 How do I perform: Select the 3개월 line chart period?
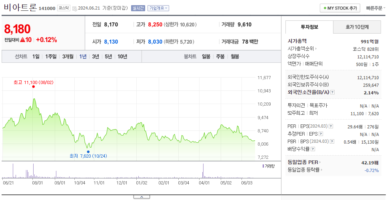point(68,56)
